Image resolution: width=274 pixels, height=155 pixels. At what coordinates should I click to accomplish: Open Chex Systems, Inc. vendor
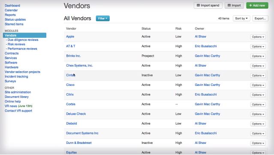79,65
